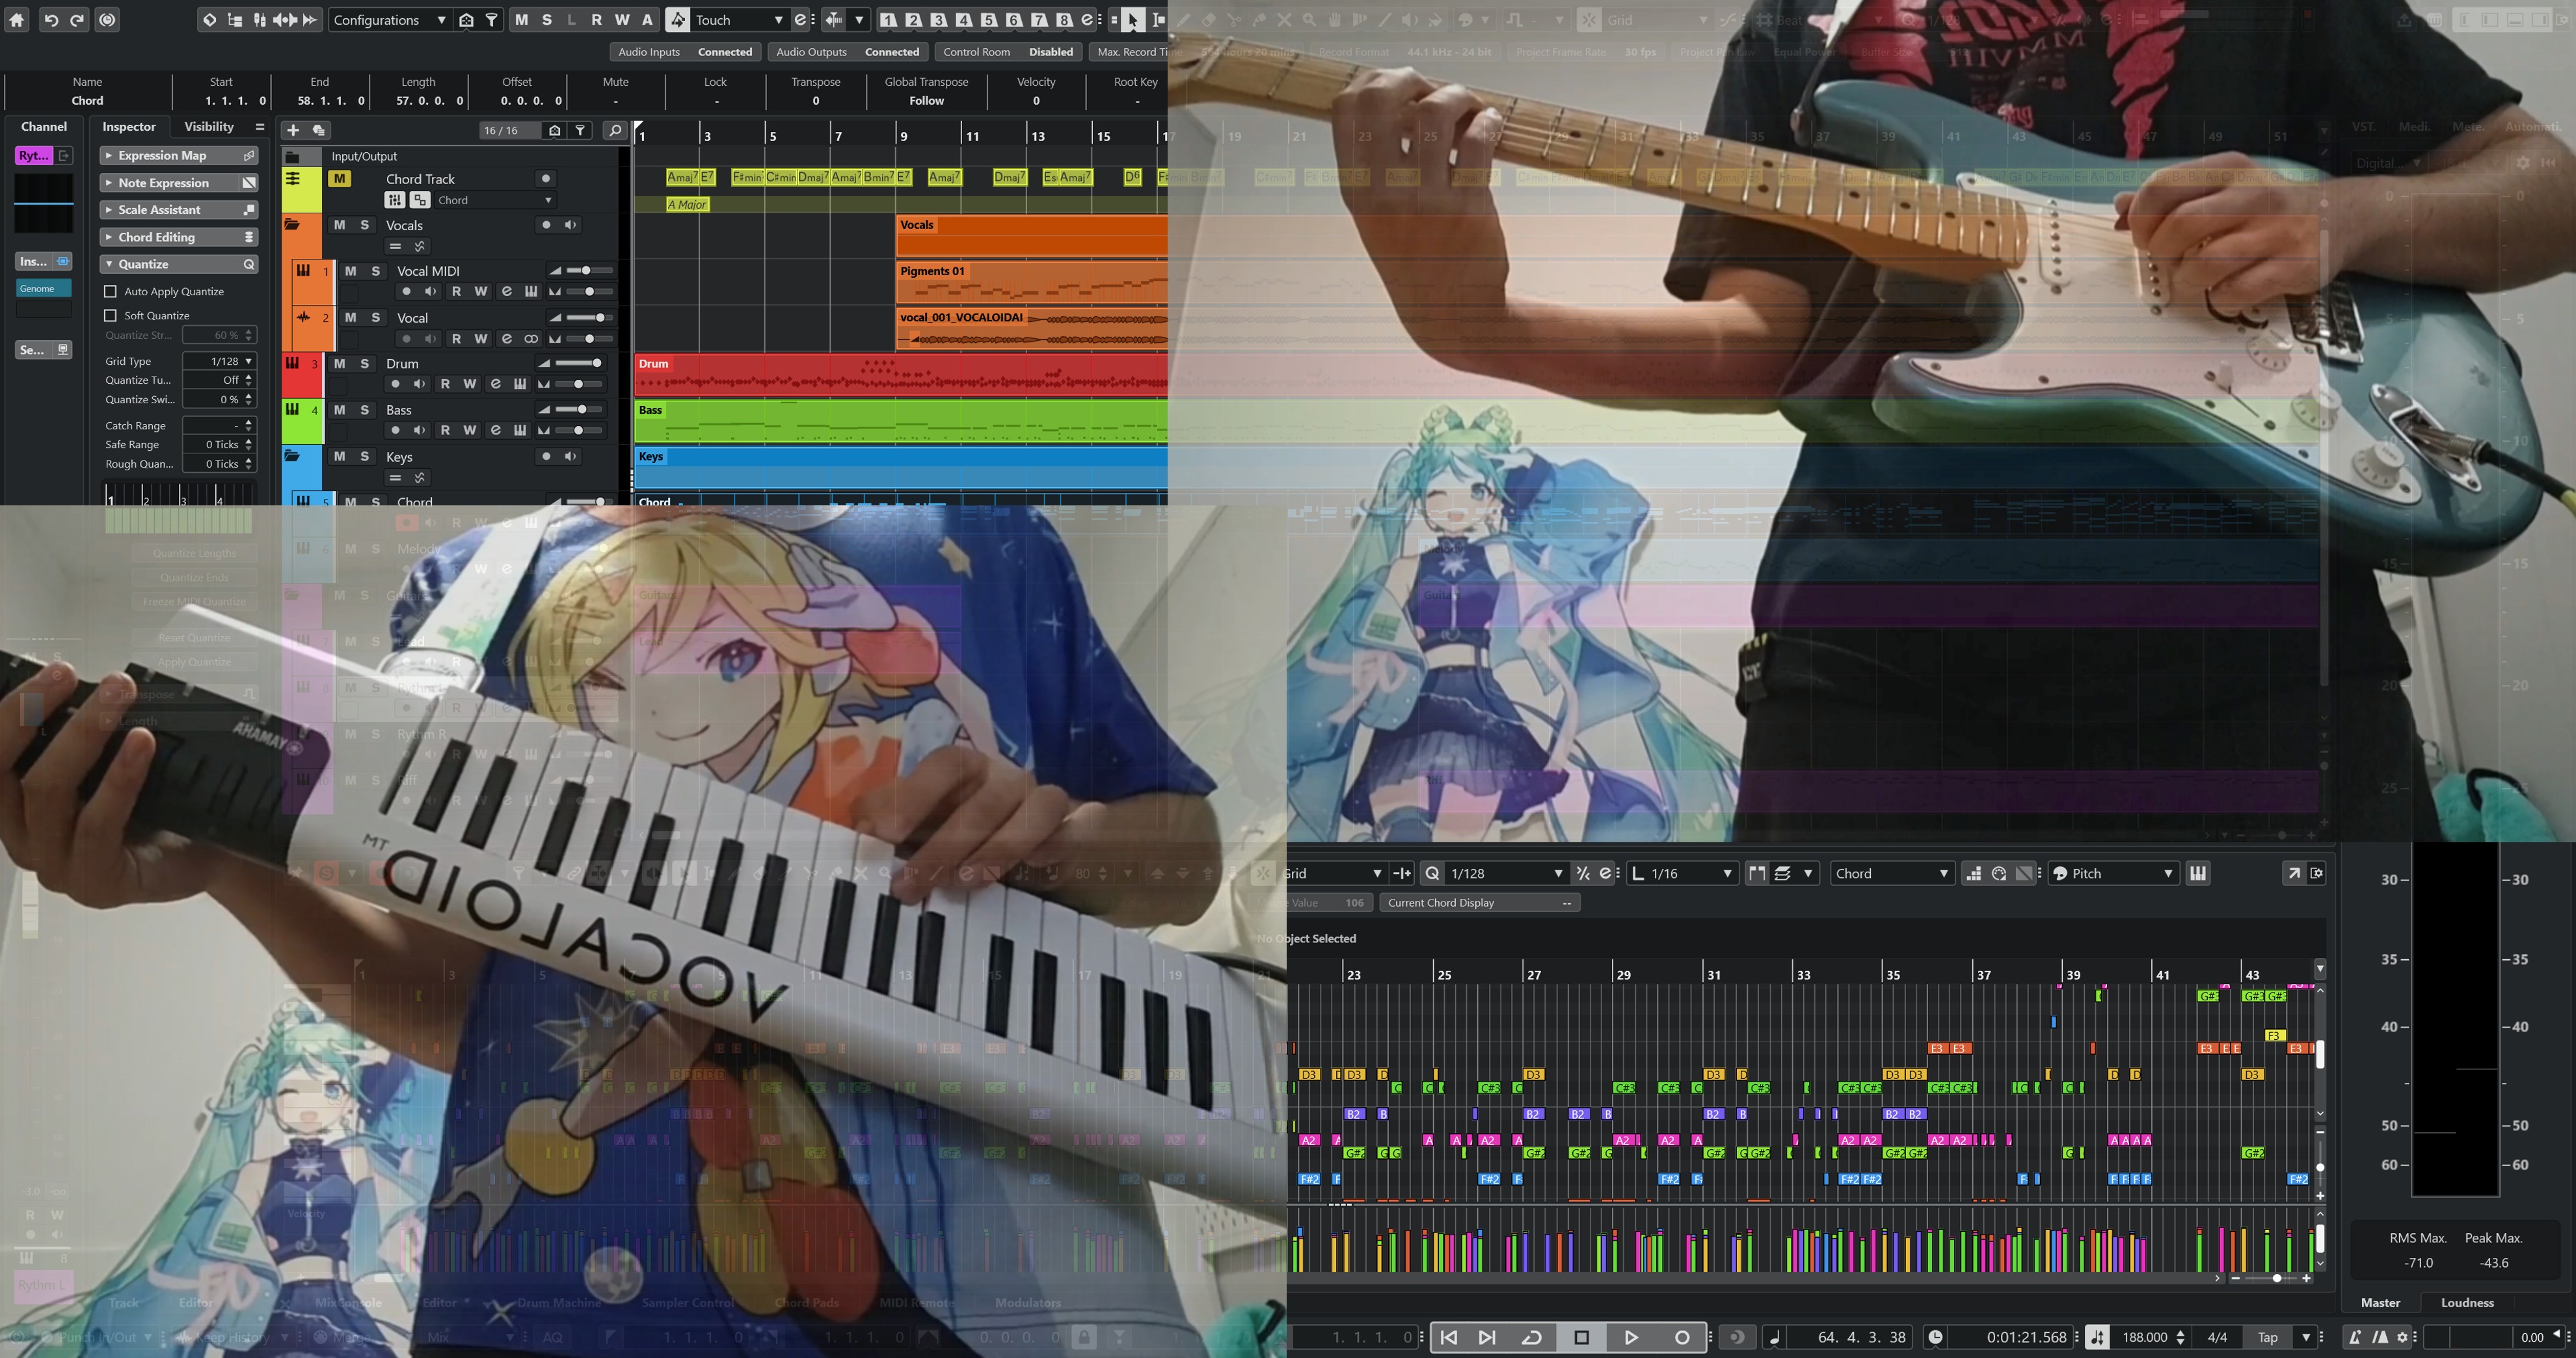This screenshot has height=1358, width=2576.
Task: Click the track filter funnel icon
Action: (580, 130)
